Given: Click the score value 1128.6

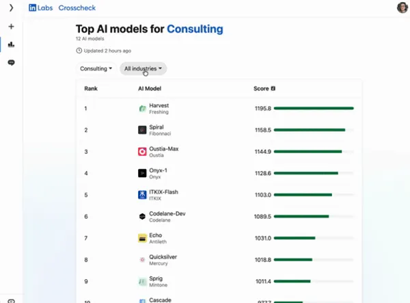Looking at the screenshot, I should click(x=263, y=173).
